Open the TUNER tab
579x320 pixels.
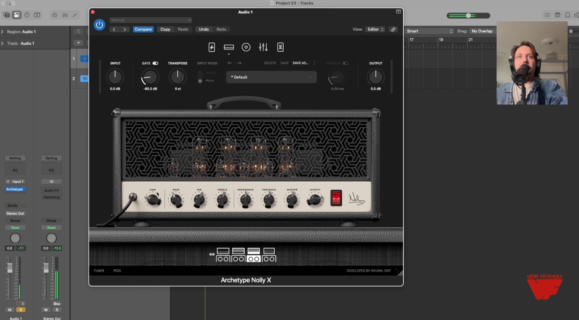point(99,270)
